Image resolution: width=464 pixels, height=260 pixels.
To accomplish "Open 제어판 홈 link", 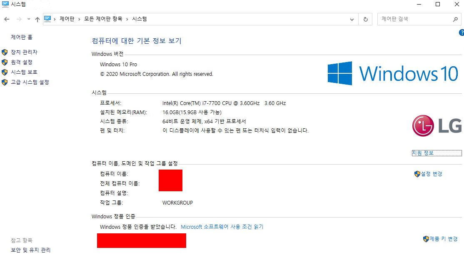I will pos(22,37).
